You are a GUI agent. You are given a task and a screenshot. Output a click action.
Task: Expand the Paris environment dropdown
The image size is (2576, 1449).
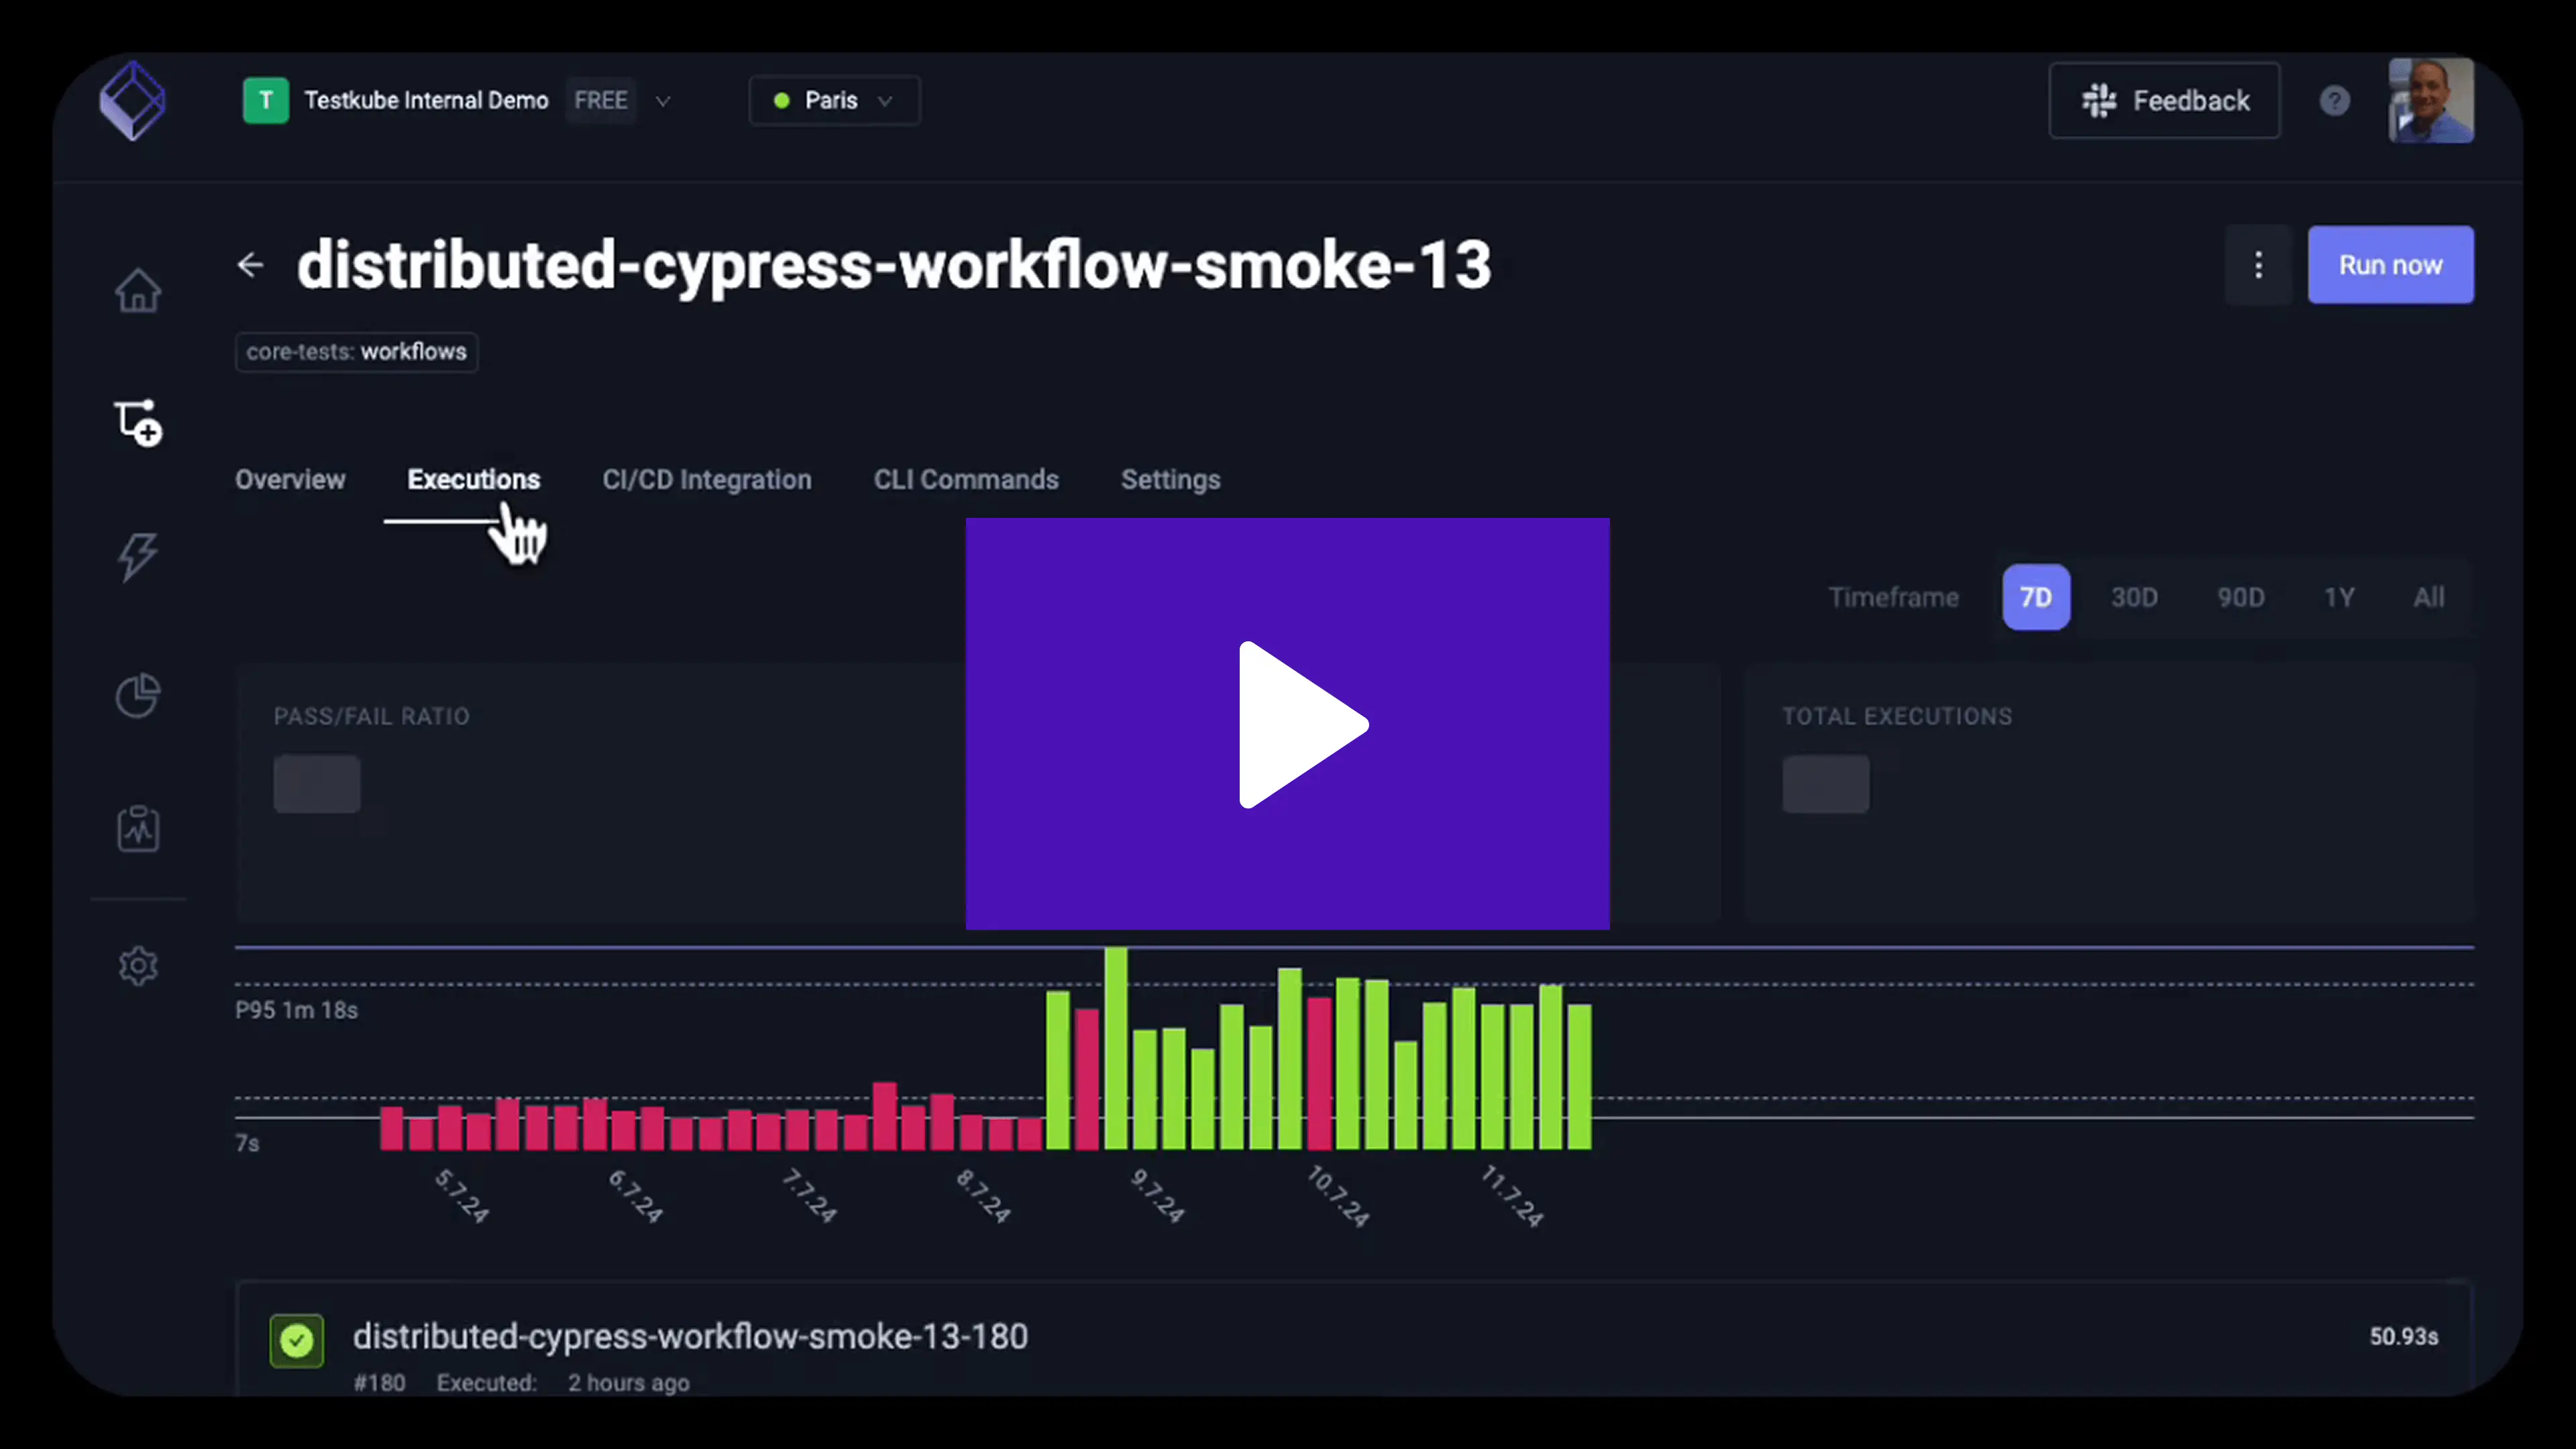click(x=833, y=101)
